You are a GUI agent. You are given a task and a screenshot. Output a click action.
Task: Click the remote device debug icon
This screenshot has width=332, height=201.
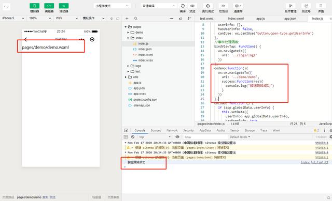[208, 6]
